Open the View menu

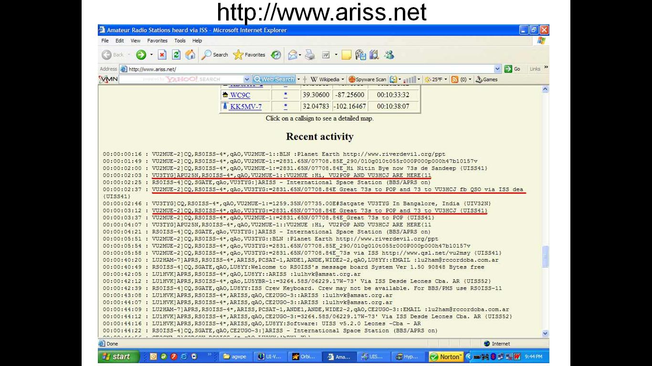pyautogui.click(x=136, y=41)
